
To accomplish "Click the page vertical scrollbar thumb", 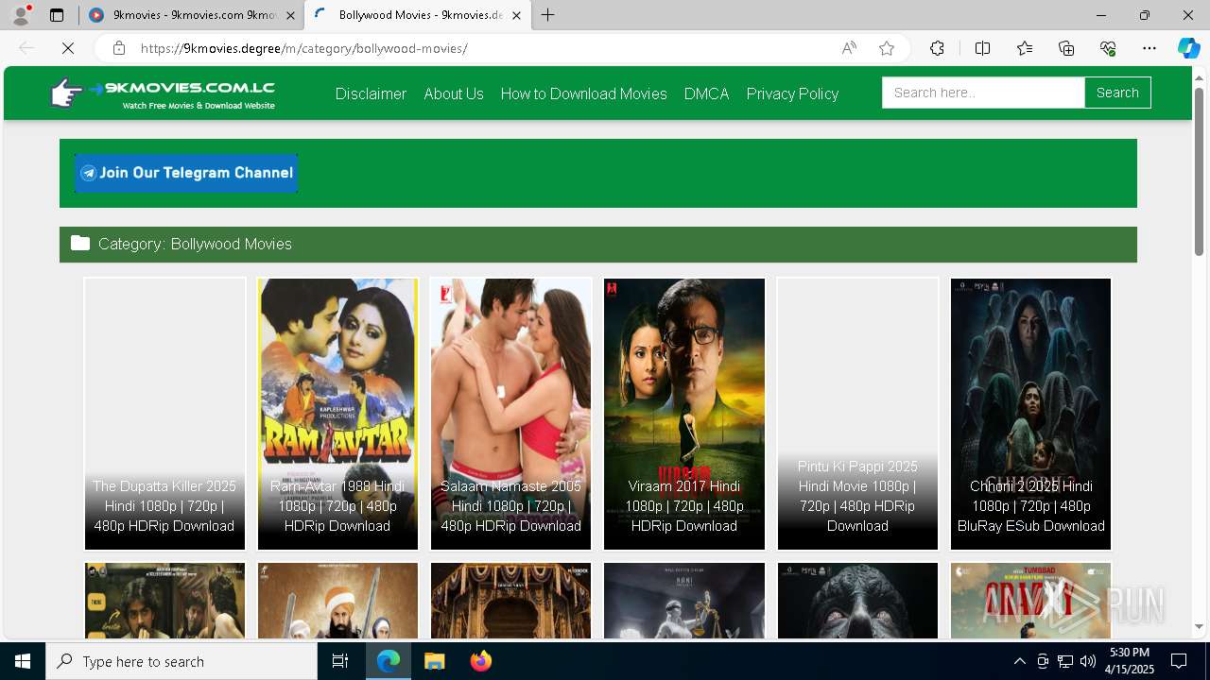I will coord(1200,170).
